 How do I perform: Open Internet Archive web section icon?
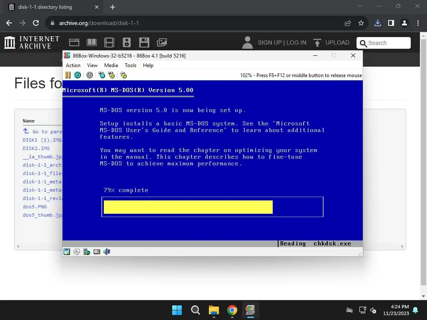74,42
